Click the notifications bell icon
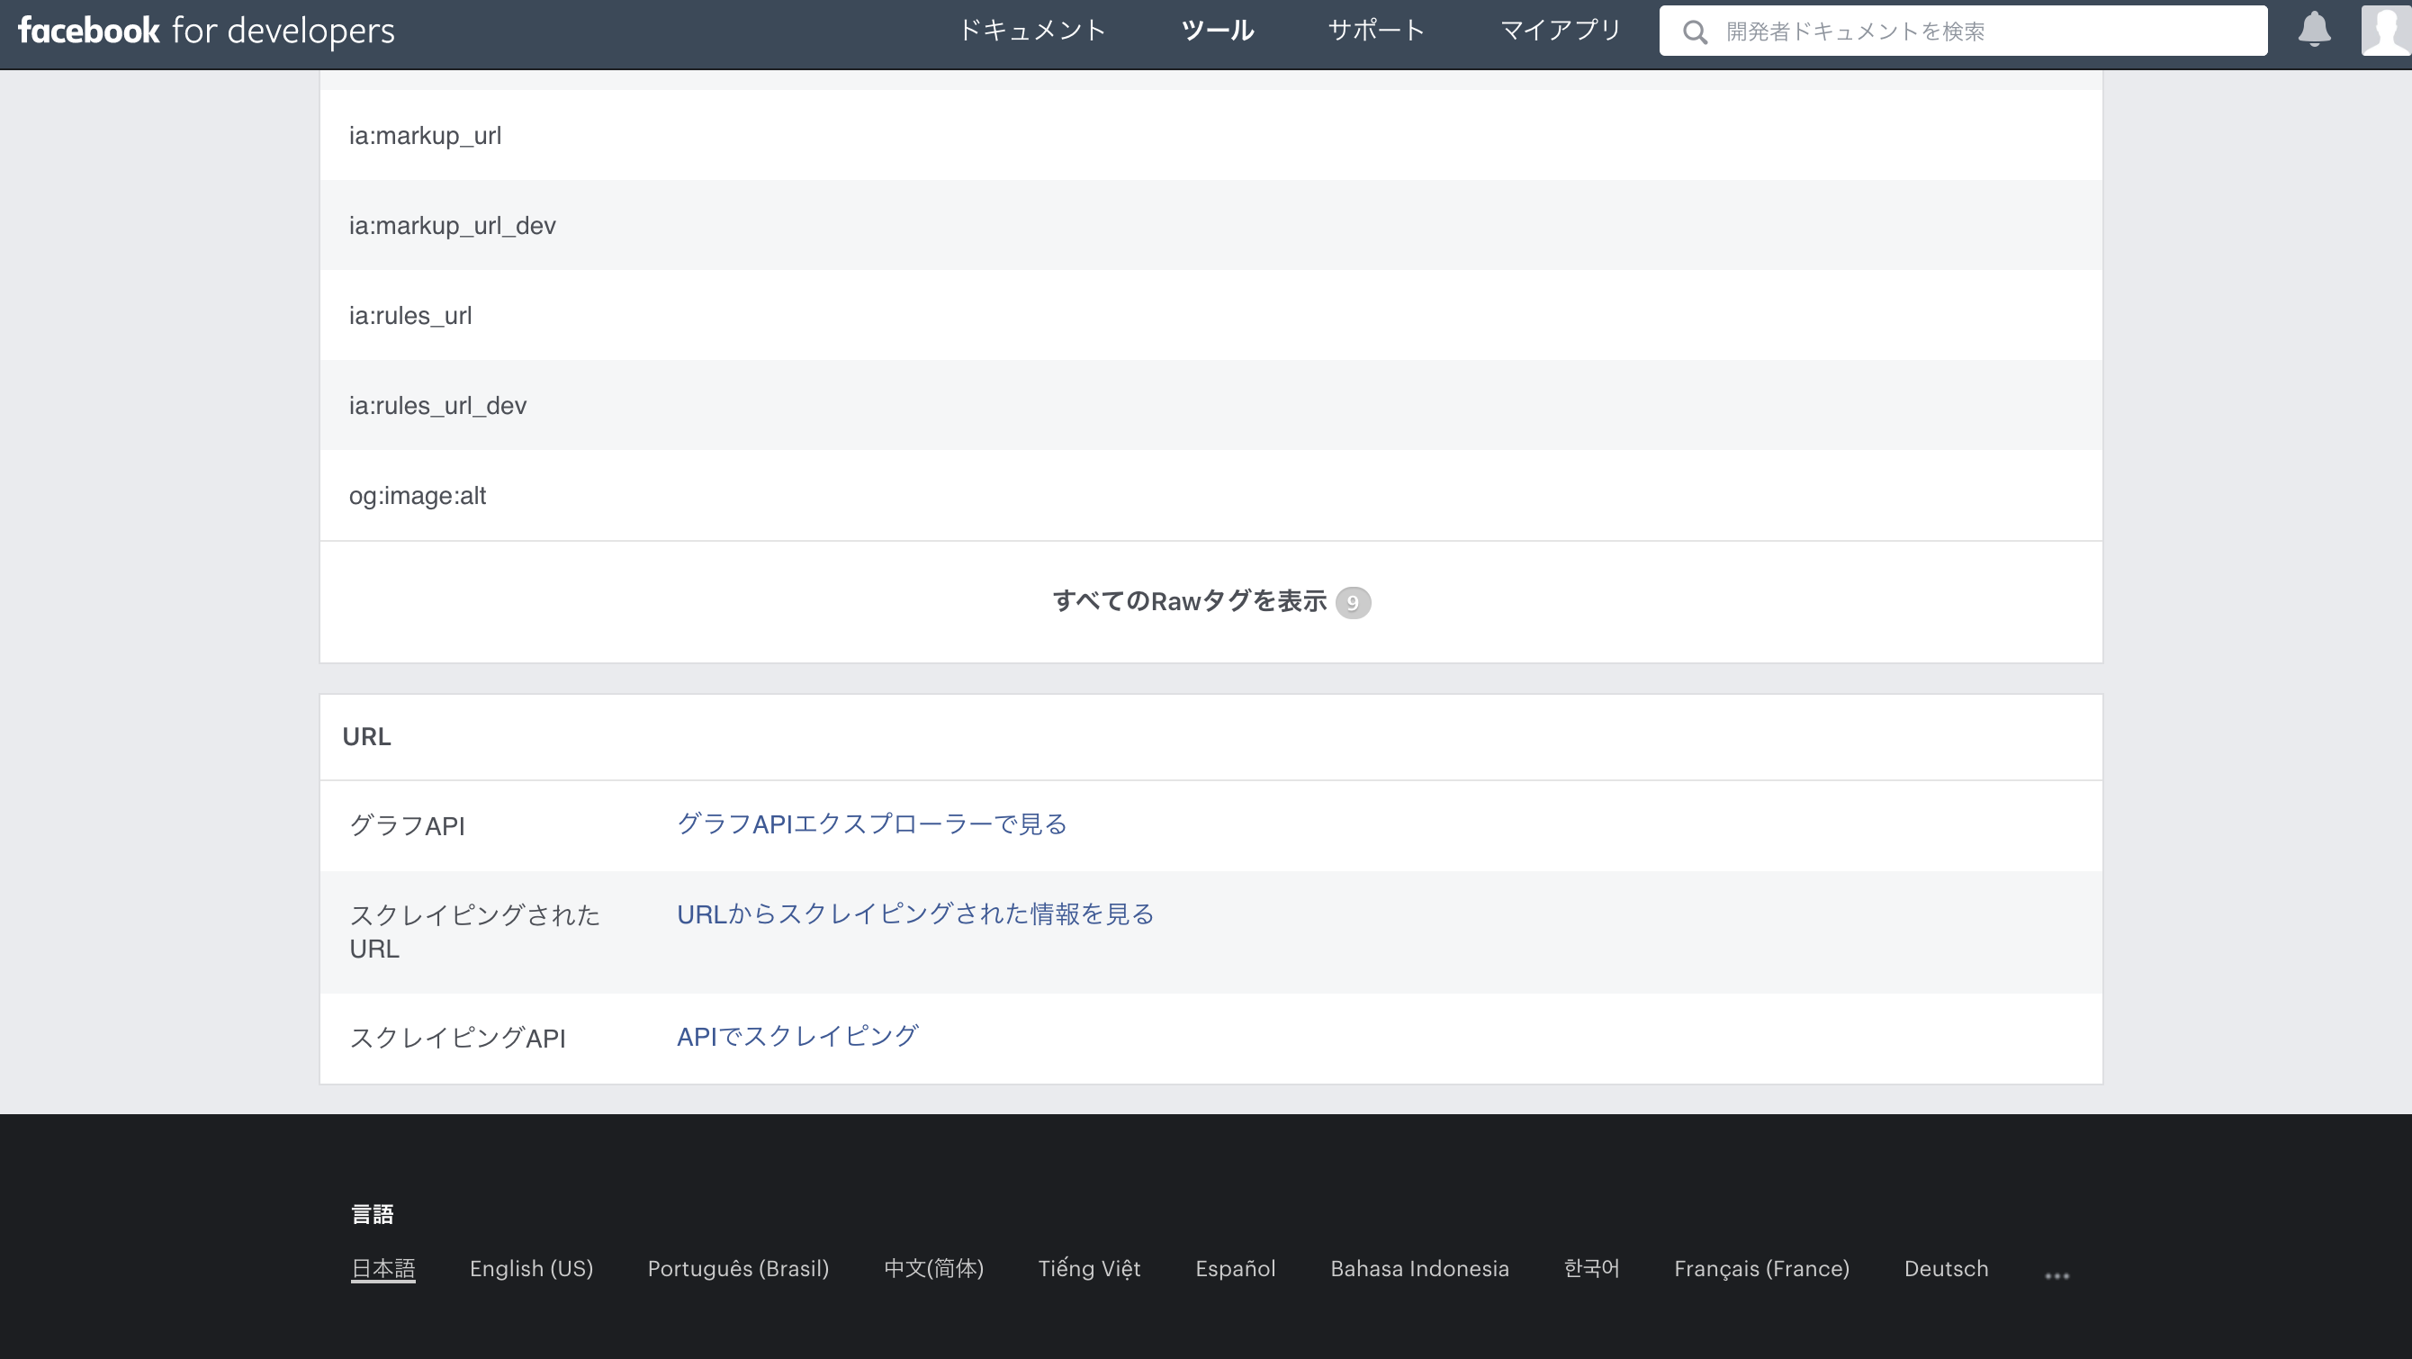Image resolution: width=2412 pixels, height=1359 pixels. click(2314, 30)
